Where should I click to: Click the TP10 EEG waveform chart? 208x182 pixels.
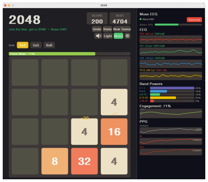[171, 76]
